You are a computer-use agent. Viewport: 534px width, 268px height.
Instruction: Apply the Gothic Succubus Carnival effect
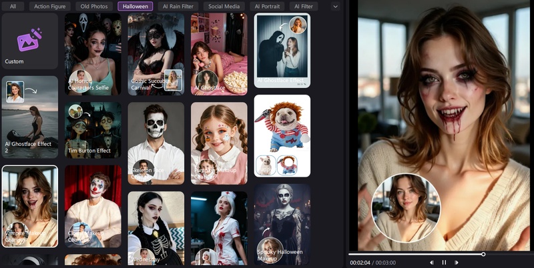(156, 53)
